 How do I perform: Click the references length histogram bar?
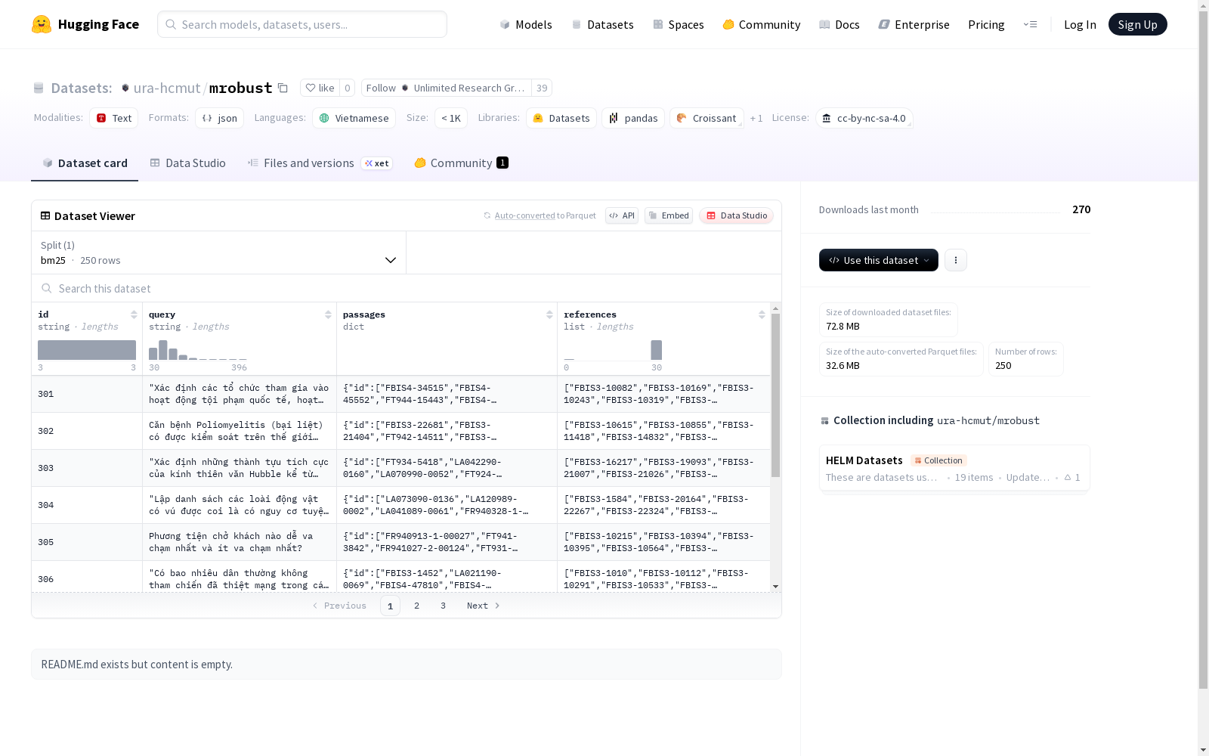pos(657,350)
